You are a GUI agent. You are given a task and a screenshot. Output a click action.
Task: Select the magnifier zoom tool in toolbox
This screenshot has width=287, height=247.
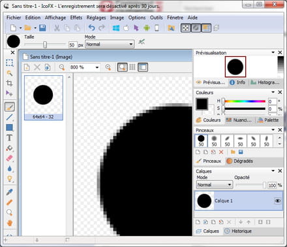pos(9,212)
